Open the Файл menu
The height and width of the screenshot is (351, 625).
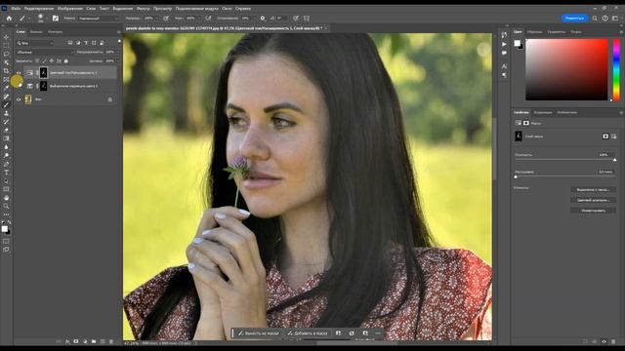[x=16, y=8]
